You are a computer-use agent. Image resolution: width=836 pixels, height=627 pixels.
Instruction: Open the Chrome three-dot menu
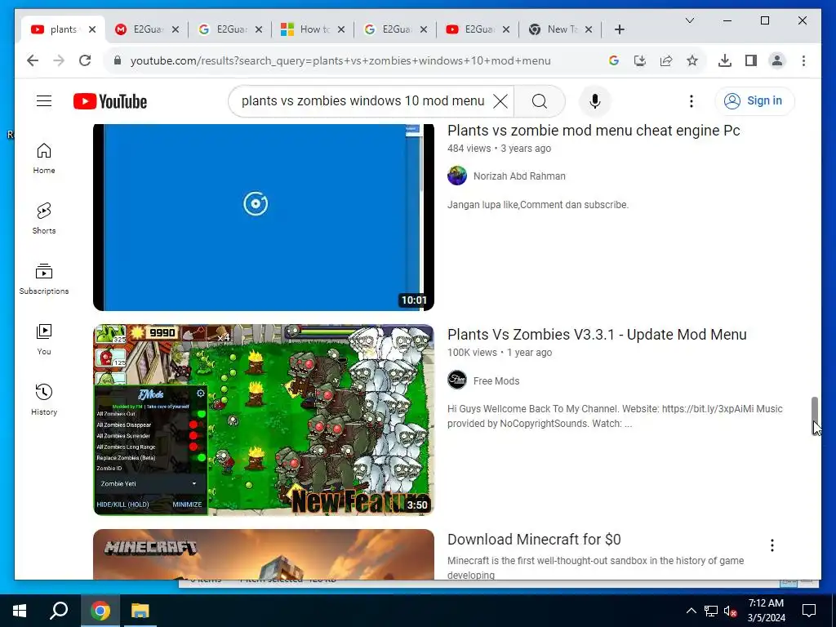pyautogui.click(x=803, y=60)
